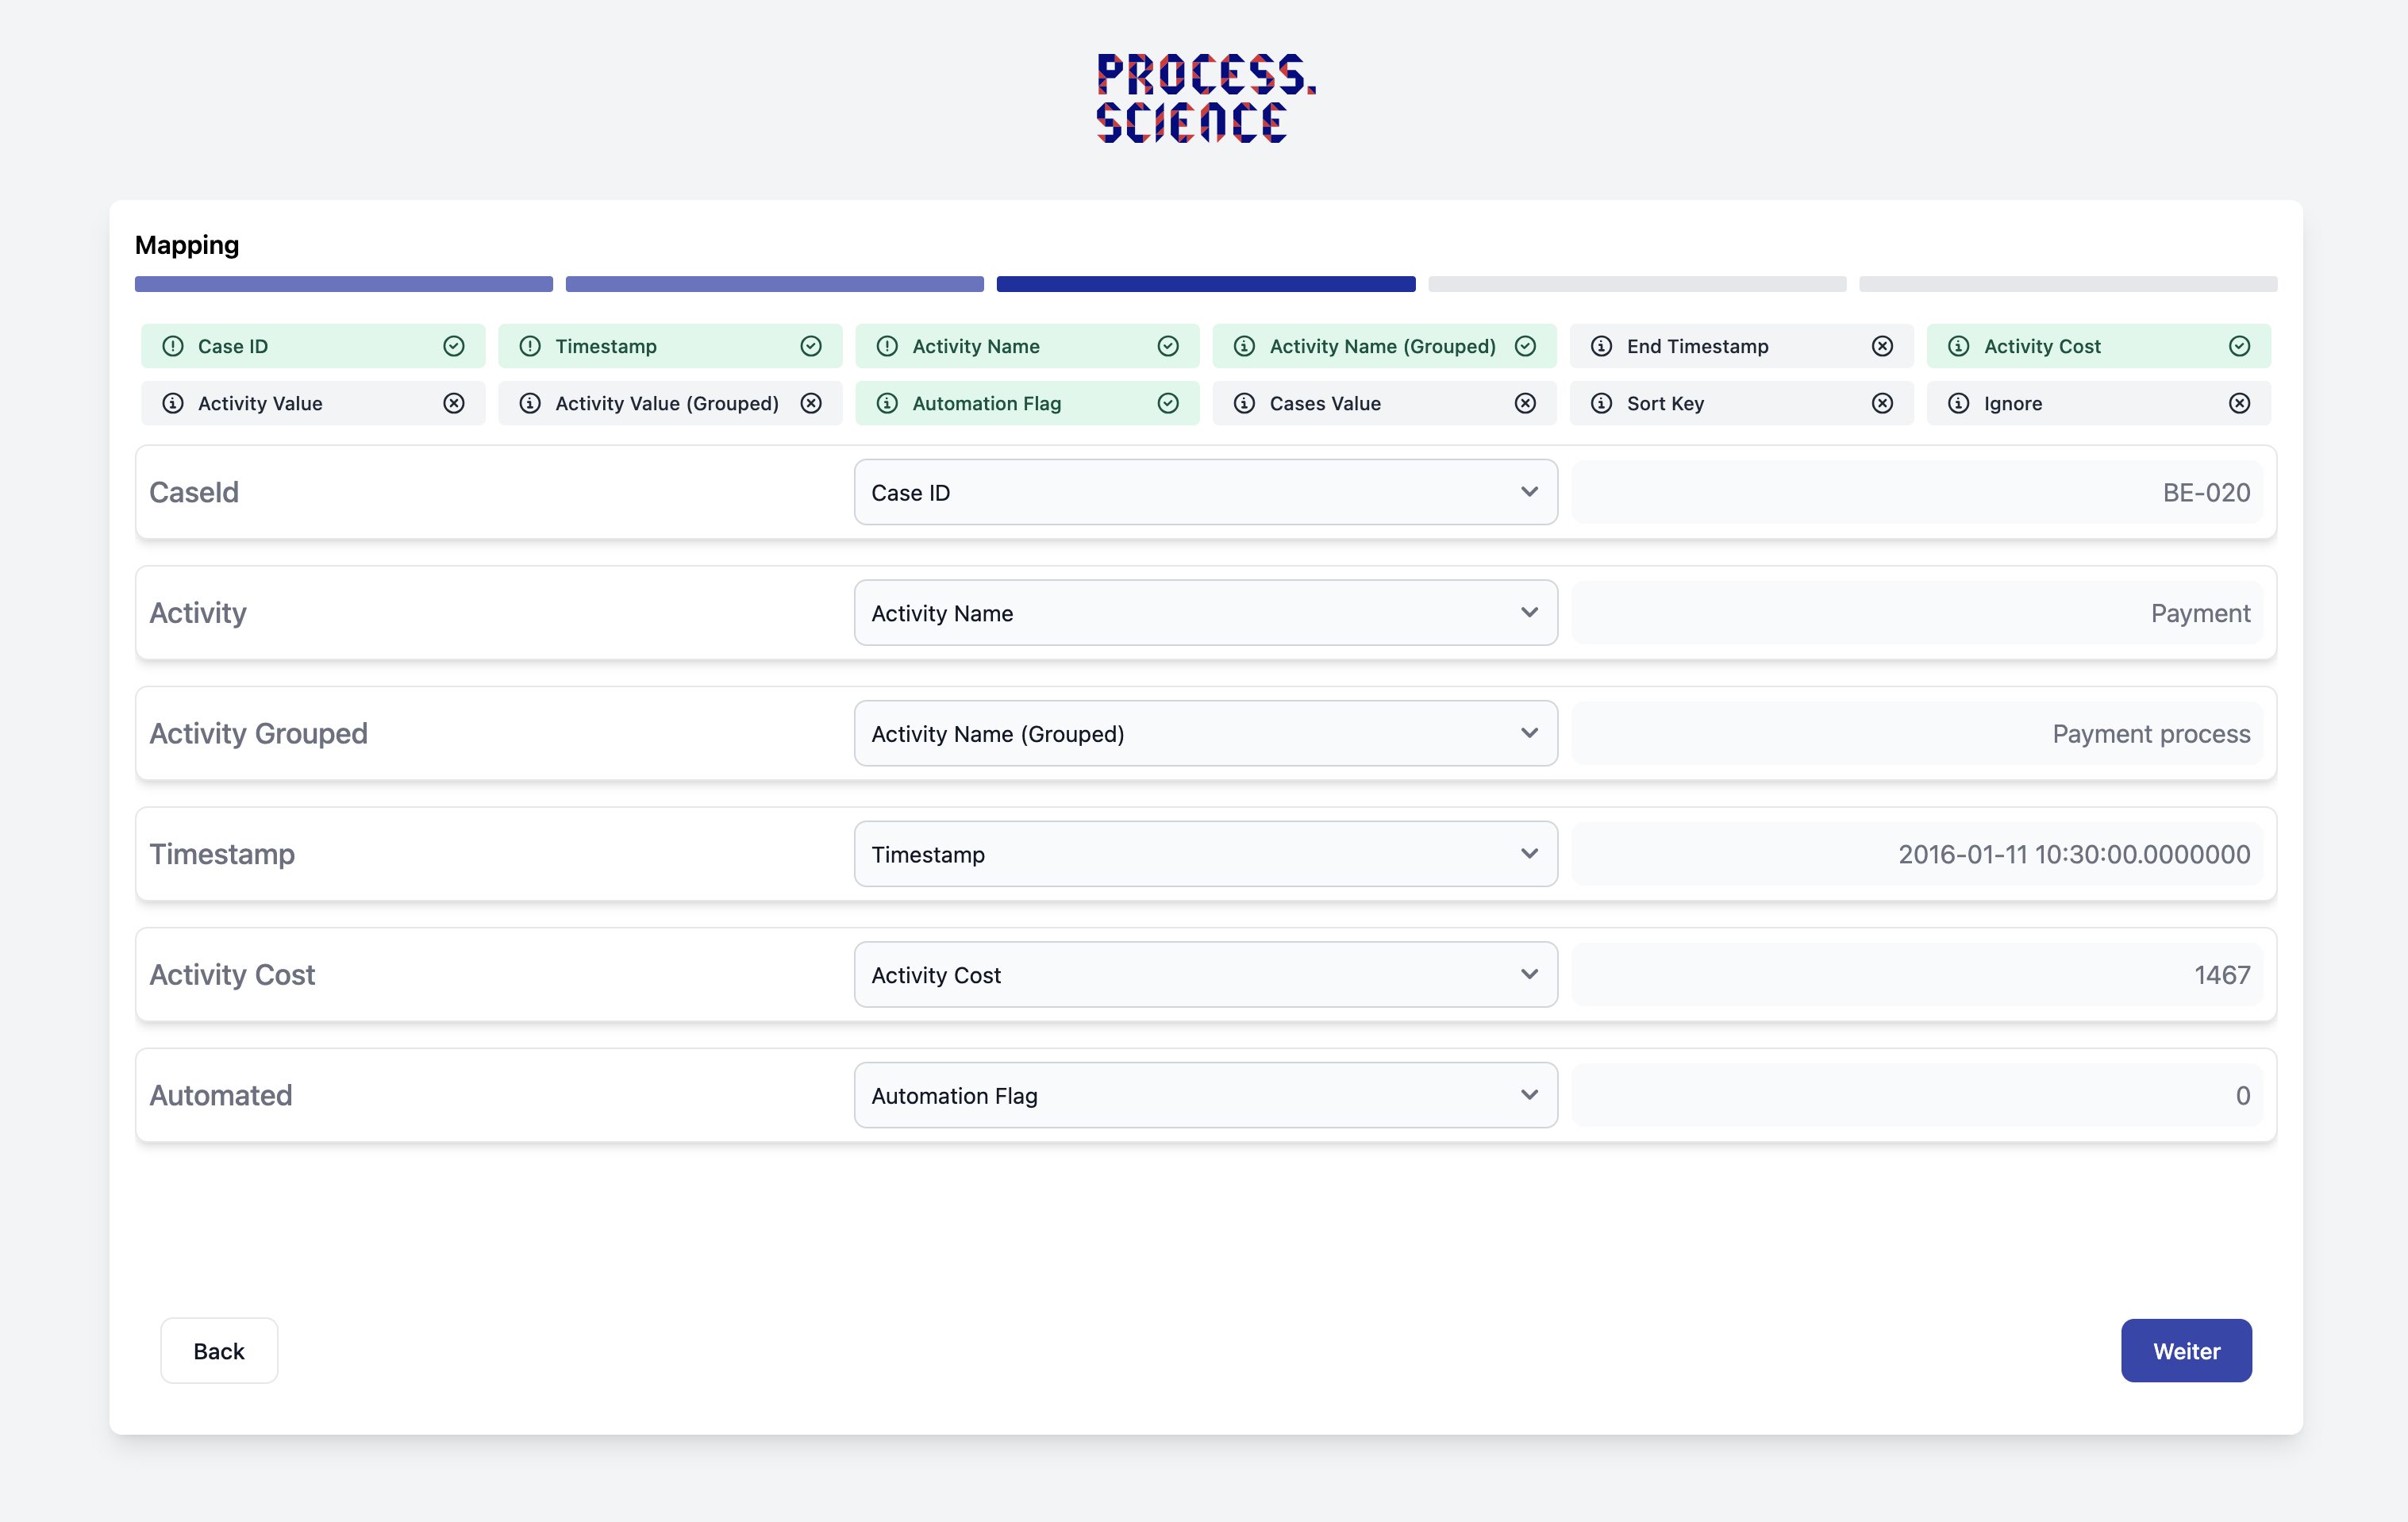Open the CaseId mapping dropdown
Image resolution: width=2408 pixels, height=1522 pixels.
1205,492
